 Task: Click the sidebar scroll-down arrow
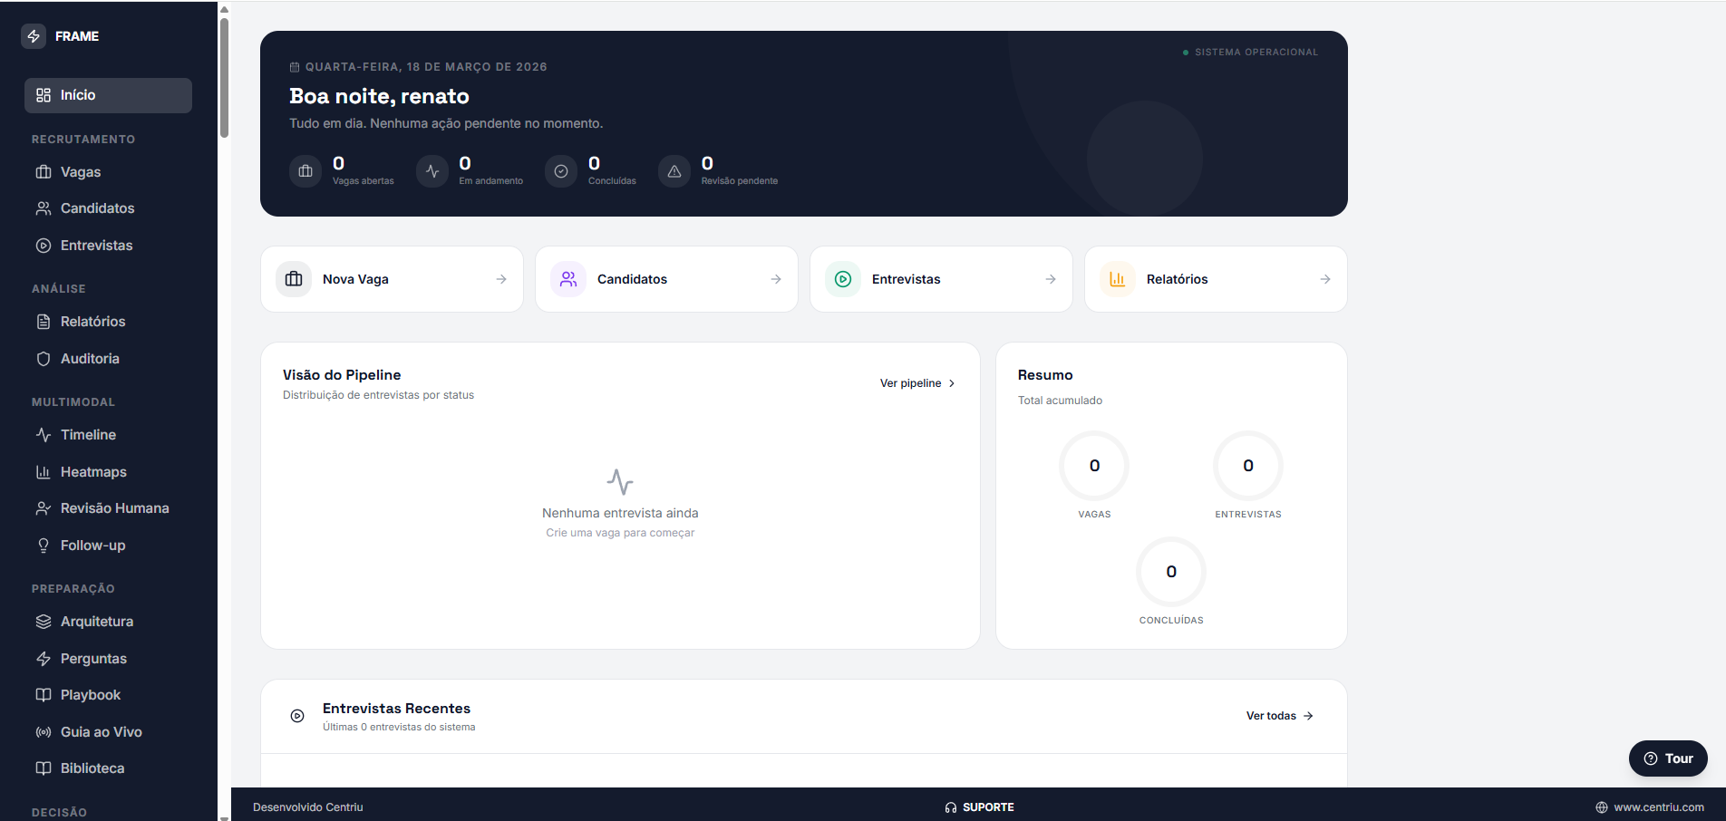pos(224,817)
